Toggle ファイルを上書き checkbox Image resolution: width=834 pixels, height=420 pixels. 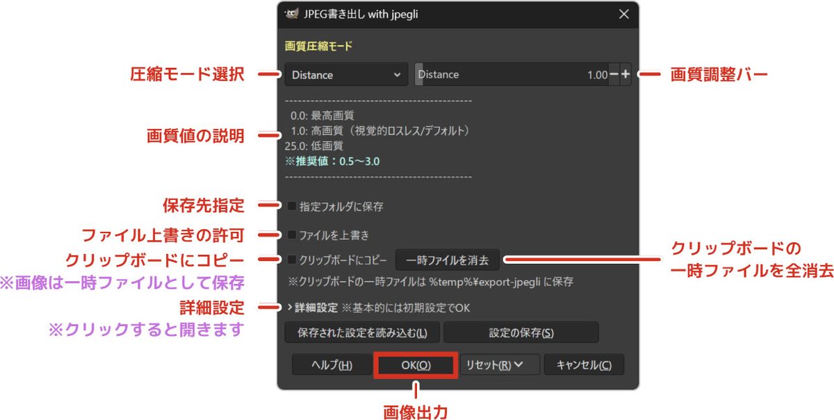click(x=293, y=235)
